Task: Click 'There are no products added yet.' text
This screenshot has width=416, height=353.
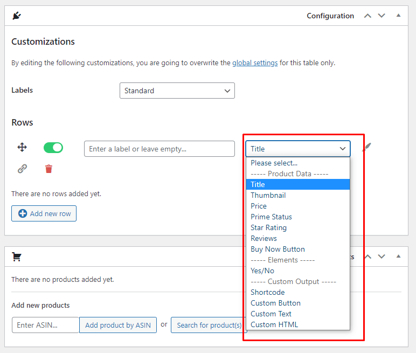Action: pos(63,280)
